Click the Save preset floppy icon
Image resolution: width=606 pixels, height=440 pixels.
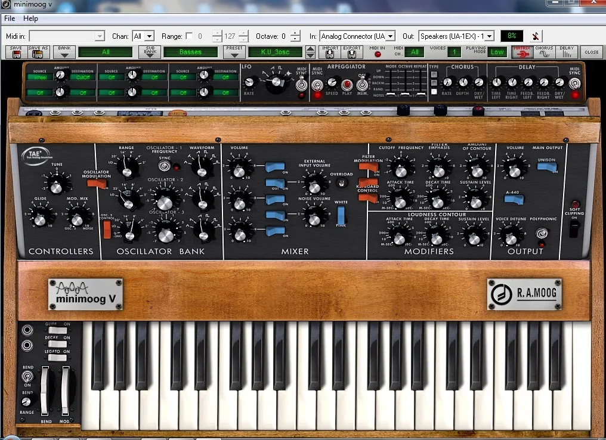point(16,52)
